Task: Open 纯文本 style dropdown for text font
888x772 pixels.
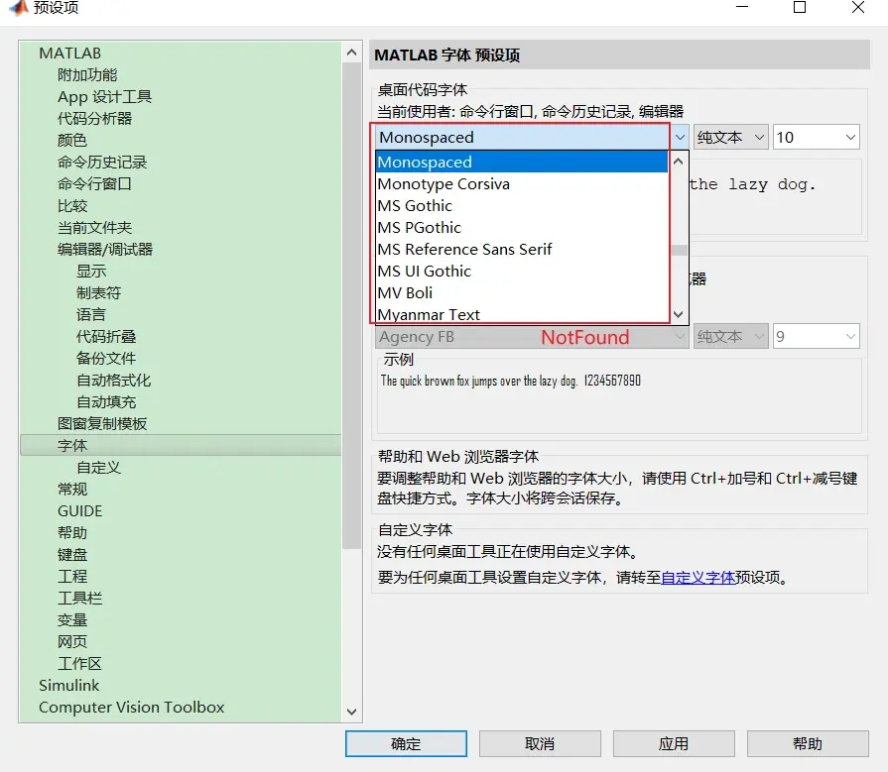Action: point(730,337)
